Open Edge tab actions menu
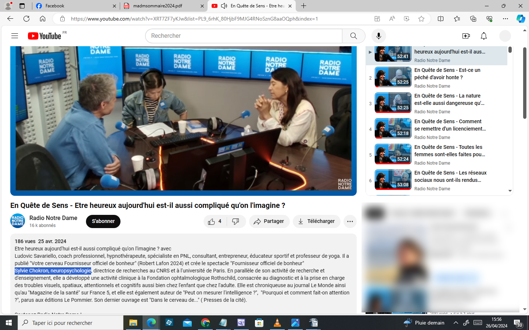The image size is (529, 330). [x=22, y=6]
